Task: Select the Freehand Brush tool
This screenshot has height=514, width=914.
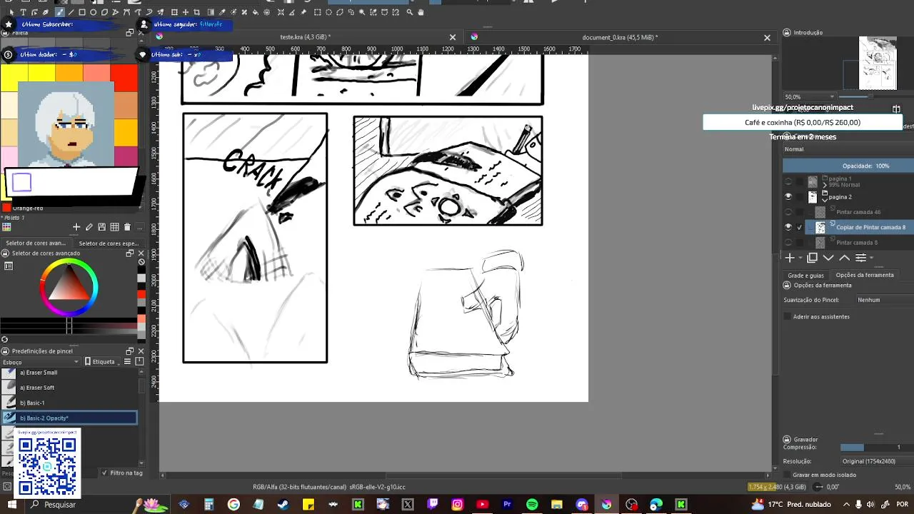Action: 59,12
